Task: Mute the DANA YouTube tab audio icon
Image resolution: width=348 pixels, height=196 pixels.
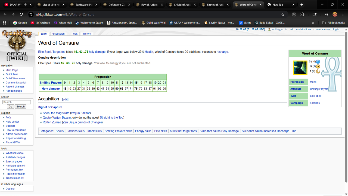Action: coord(25,5)
